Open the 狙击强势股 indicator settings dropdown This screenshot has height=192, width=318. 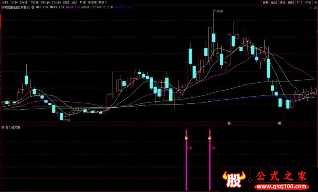tap(3, 127)
